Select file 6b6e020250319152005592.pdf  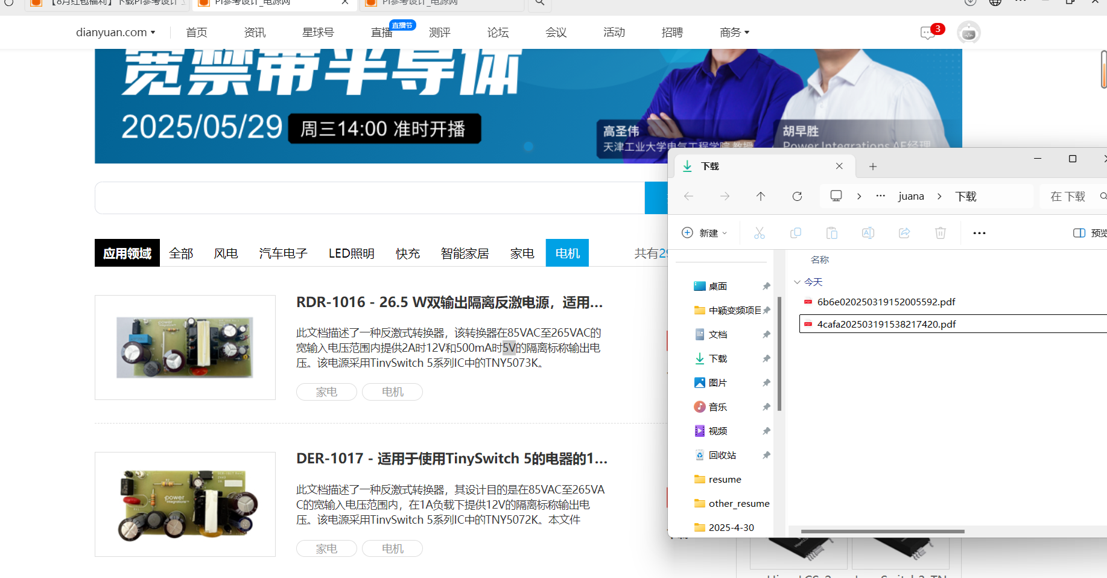pyautogui.click(x=886, y=302)
